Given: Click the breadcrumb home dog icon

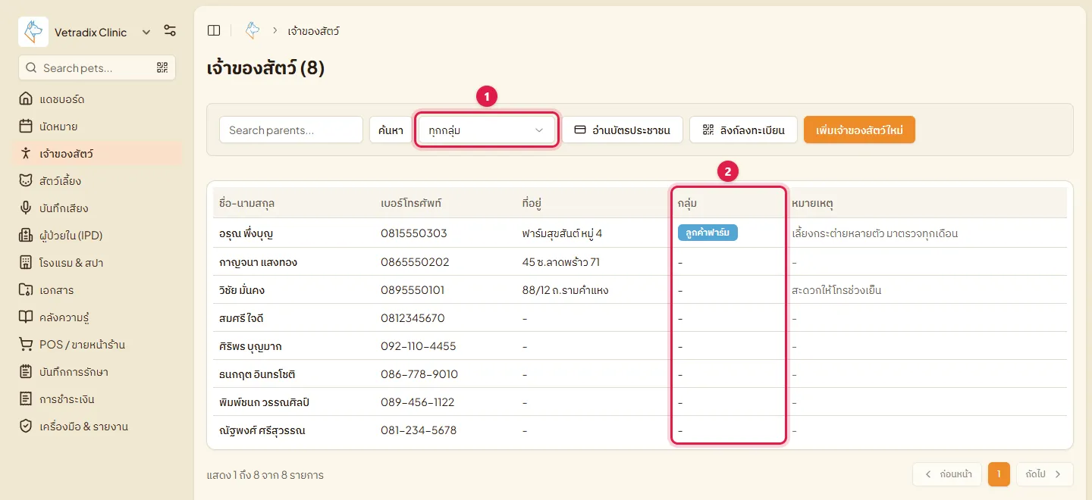Looking at the screenshot, I should tap(253, 30).
